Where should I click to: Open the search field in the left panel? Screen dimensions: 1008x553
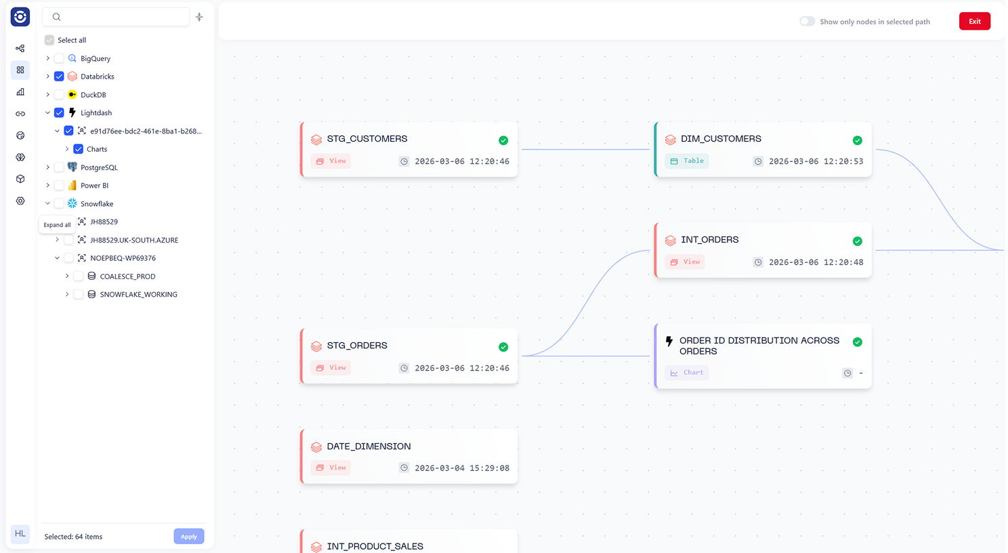(115, 16)
